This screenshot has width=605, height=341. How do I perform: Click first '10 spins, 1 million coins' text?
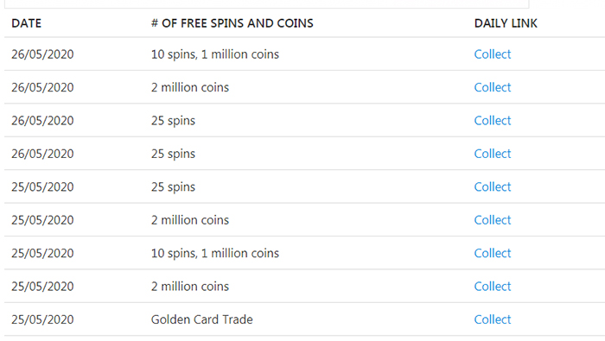(215, 54)
